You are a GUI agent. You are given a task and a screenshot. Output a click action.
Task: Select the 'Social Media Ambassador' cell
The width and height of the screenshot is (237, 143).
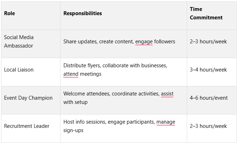[19, 41]
